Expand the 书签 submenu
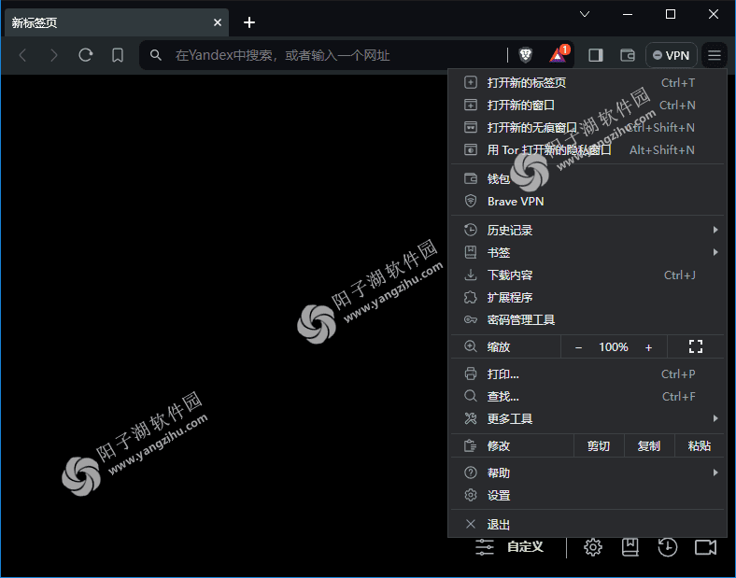The height and width of the screenshot is (578, 736). coord(587,252)
